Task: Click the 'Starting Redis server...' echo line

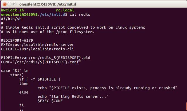Action: point(73,97)
